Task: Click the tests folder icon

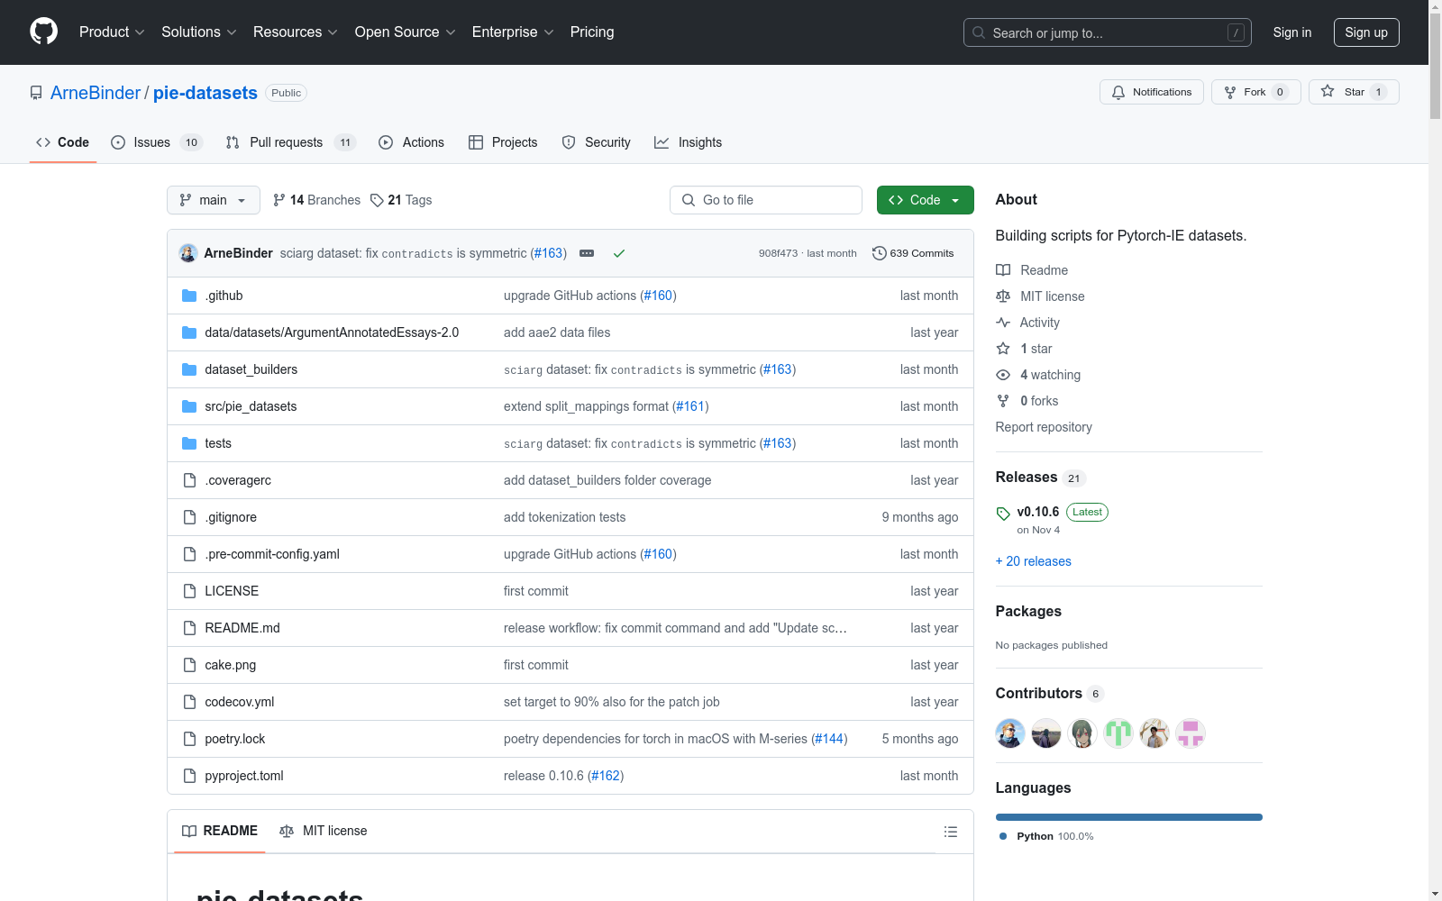Action: (189, 443)
